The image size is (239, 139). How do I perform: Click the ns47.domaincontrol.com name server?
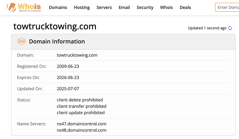(x=81, y=123)
